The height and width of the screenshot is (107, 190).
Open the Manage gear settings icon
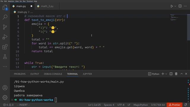5,97
